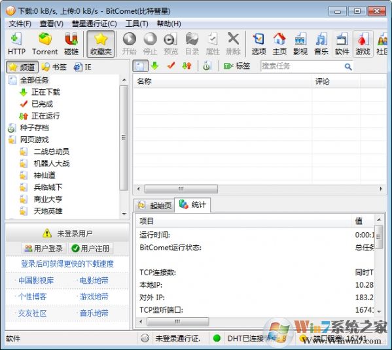The width and height of the screenshot is (392, 350).
Task: Open the 工具(T) menu
Action: [x=137, y=24]
